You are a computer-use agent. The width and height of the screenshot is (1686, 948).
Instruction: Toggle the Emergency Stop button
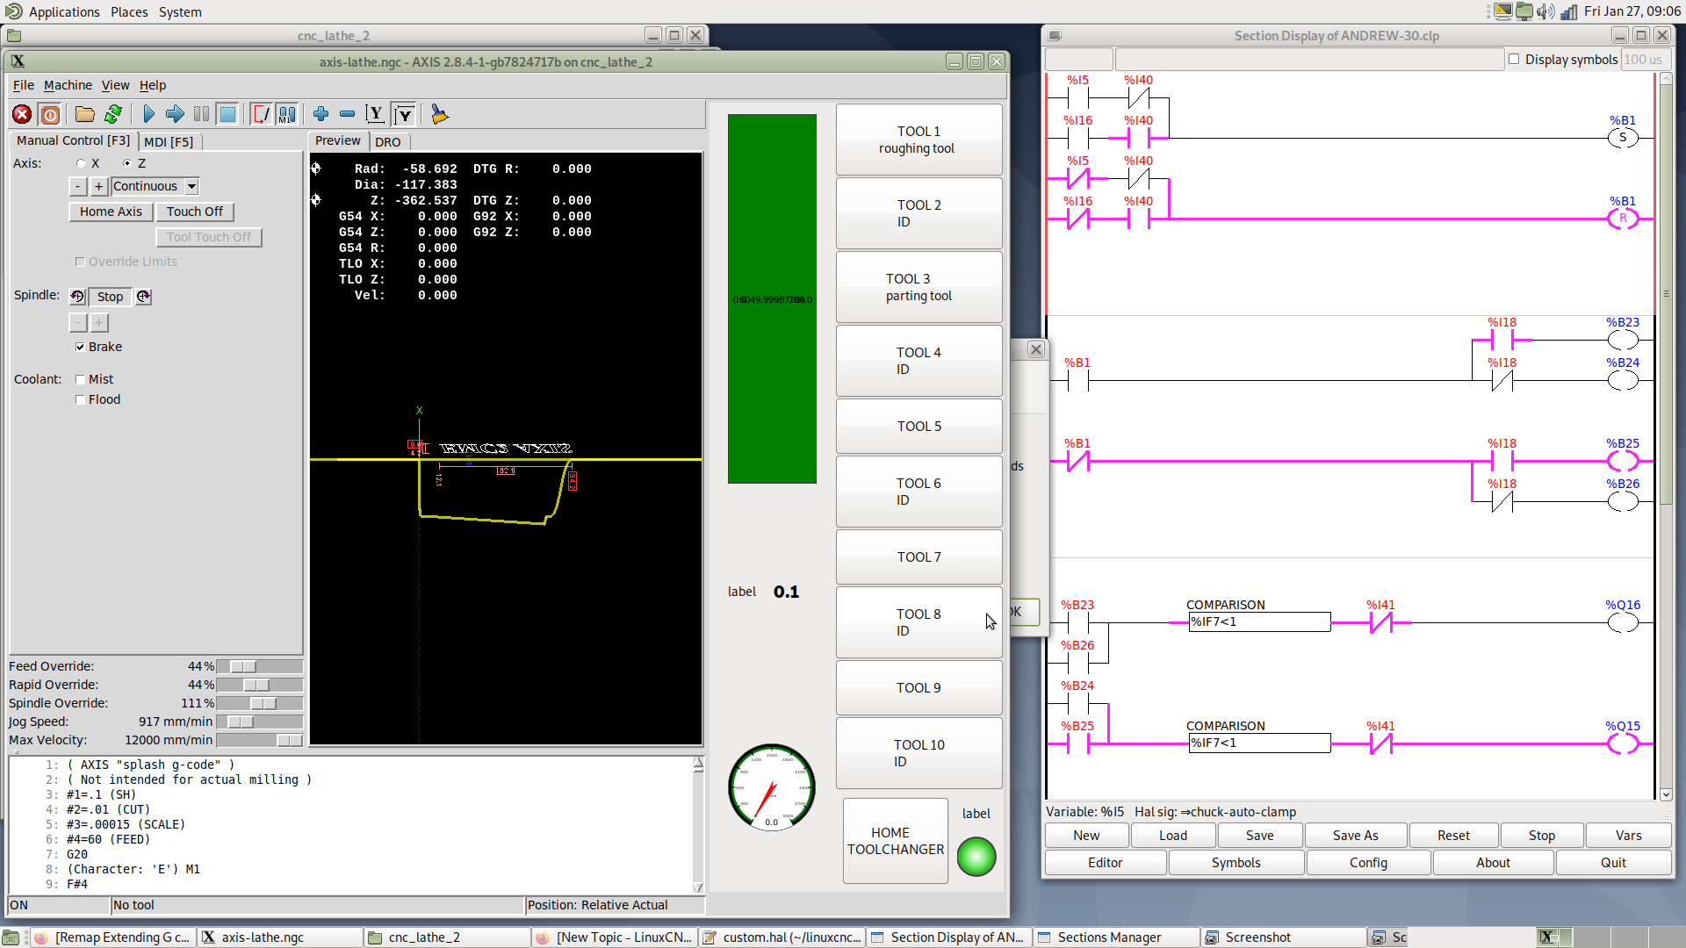pyautogui.click(x=22, y=114)
